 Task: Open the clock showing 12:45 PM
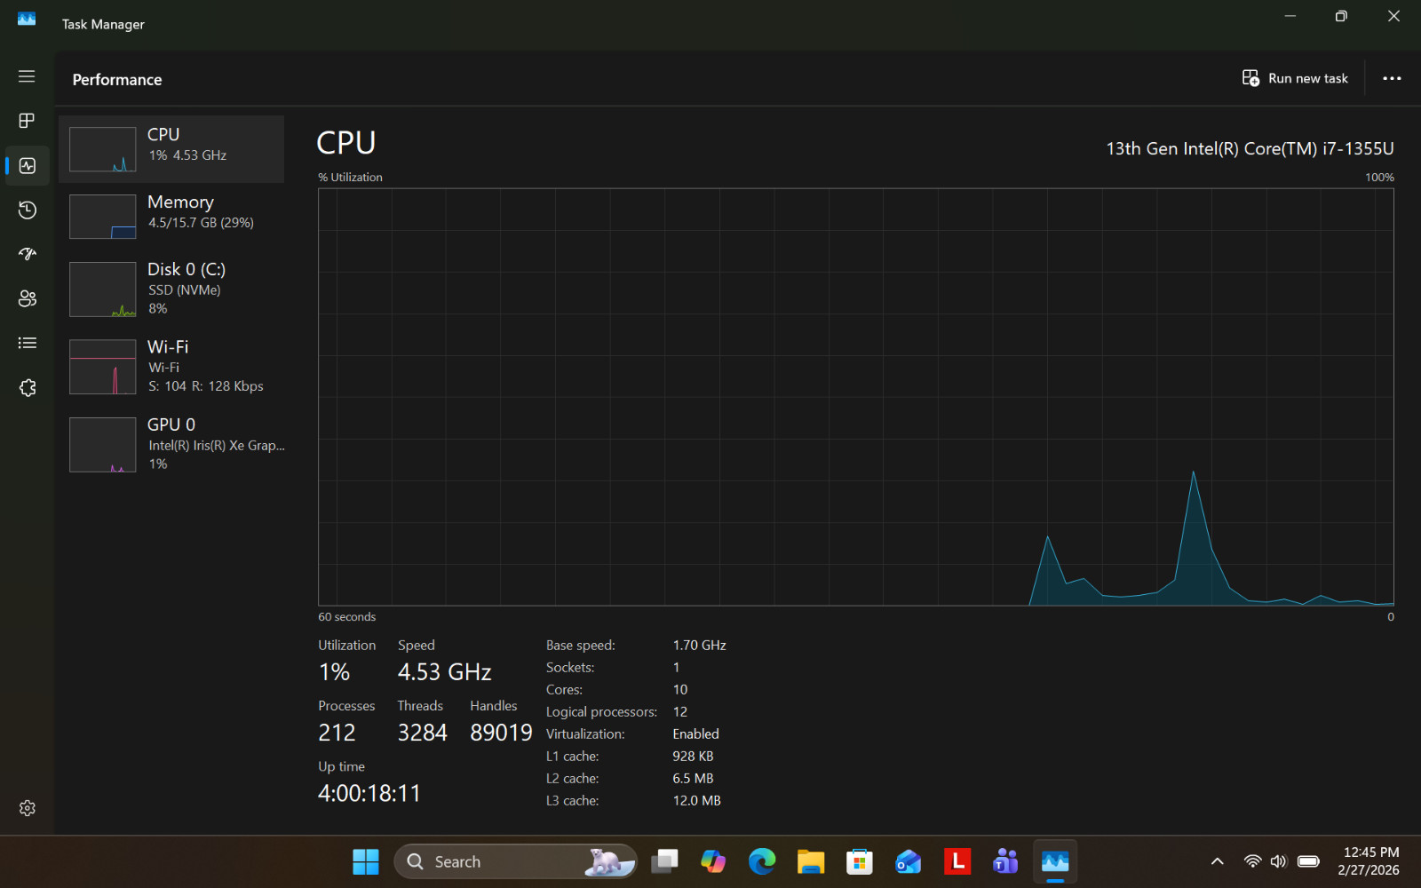pos(1369,861)
